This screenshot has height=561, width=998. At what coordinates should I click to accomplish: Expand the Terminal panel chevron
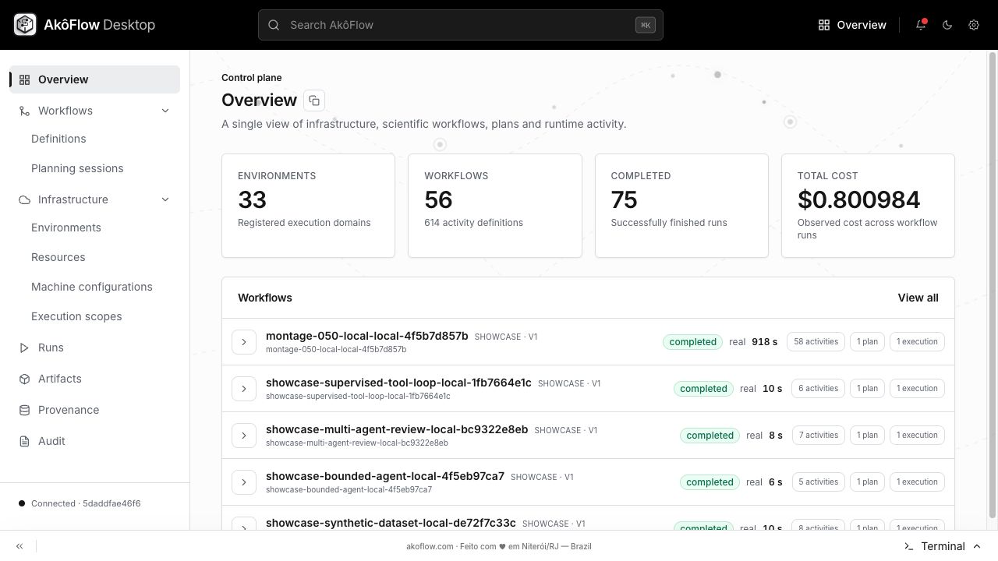point(977,546)
